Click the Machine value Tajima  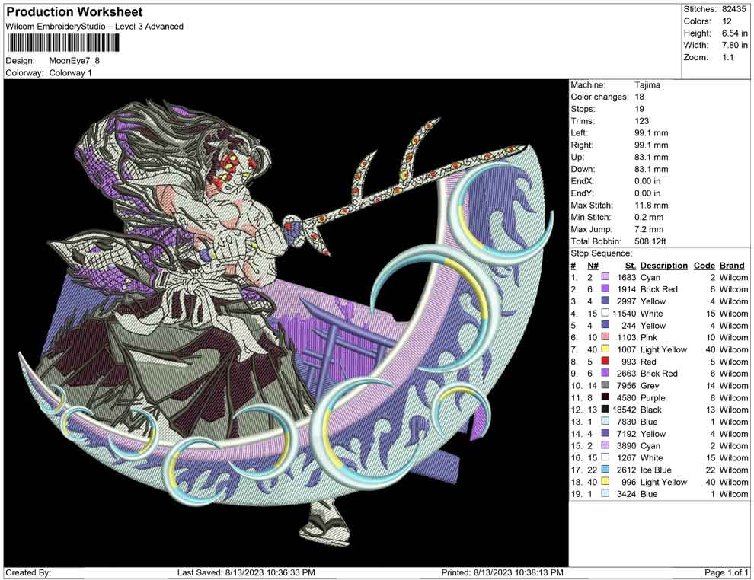click(647, 85)
